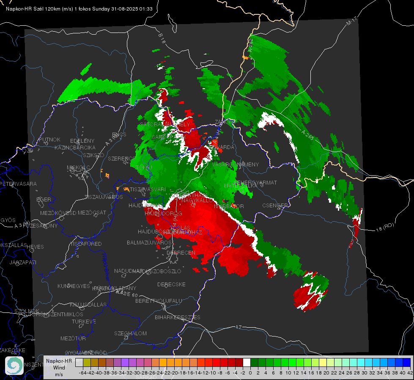Click the HEVES city label
The width and height of the screenshot is (414, 380).
pyautogui.click(x=35, y=247)
